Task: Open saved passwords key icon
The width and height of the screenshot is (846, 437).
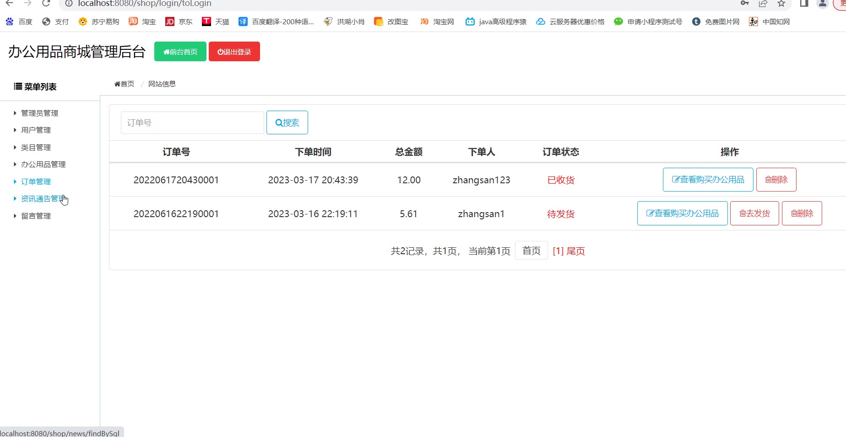Action: 745,3
